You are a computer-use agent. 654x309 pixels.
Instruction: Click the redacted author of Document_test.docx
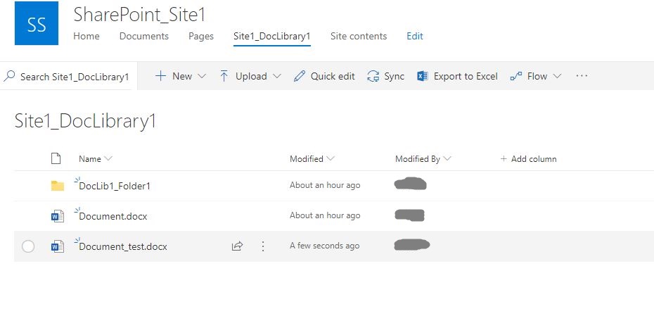412,245
